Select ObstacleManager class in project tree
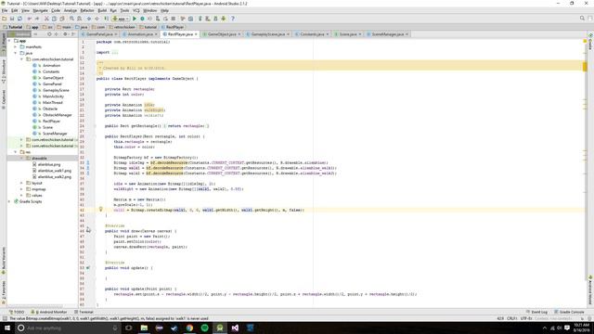The image size is (594, 334). (57, 115)
